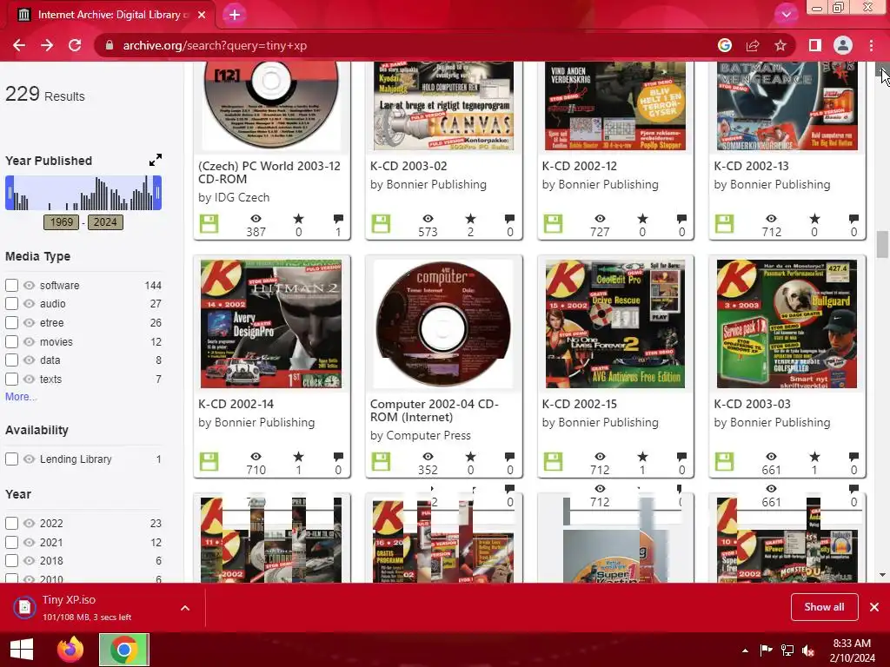Check the software media type checkbox

point(11,285)
